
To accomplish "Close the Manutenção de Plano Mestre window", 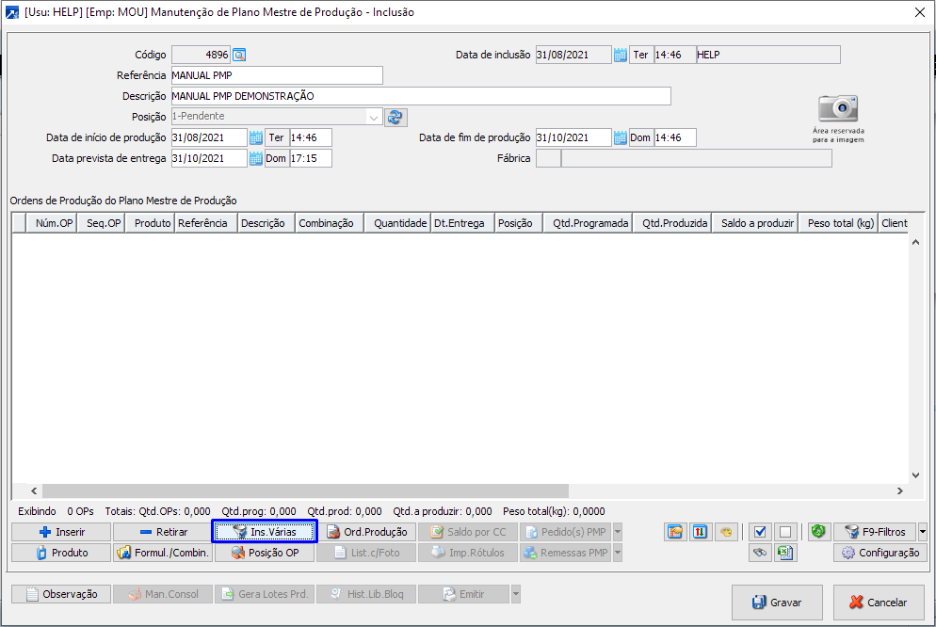I will (920, 12).
